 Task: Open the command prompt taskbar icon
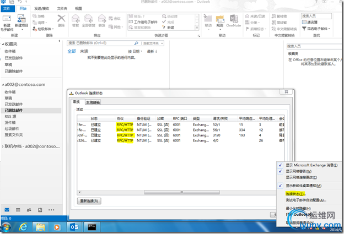coord(92,227)
